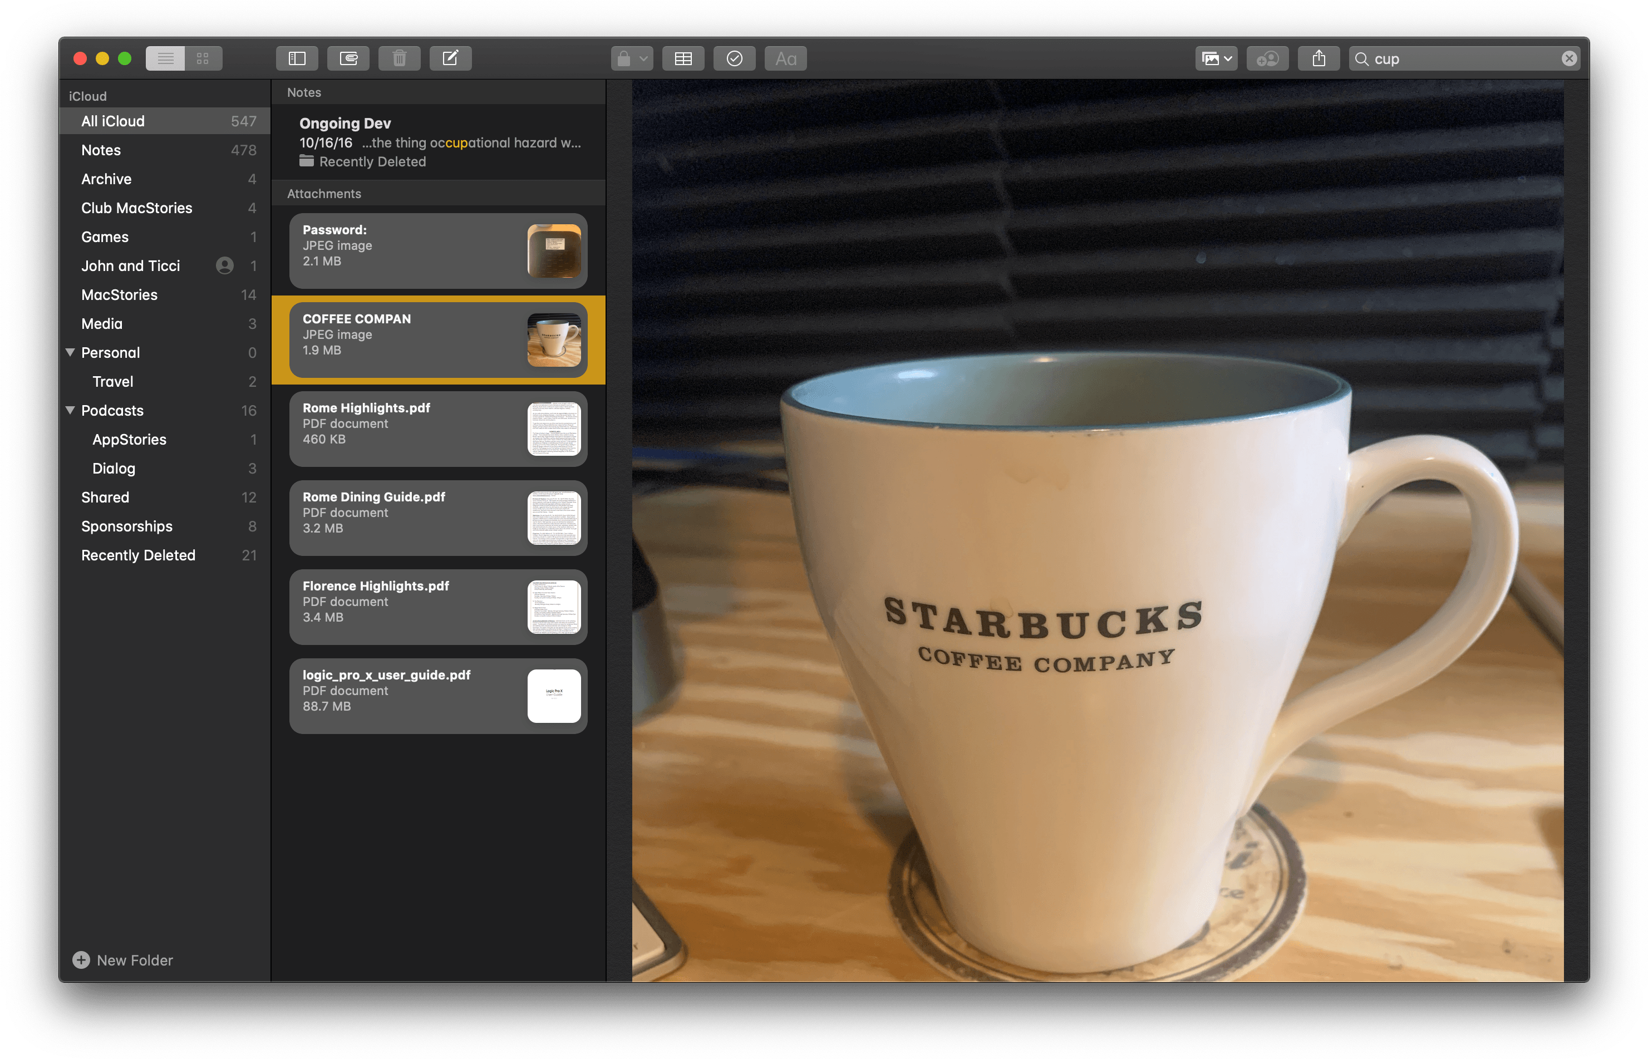
Task: Minimize the window with yellow button
Action: coord(102,58)
